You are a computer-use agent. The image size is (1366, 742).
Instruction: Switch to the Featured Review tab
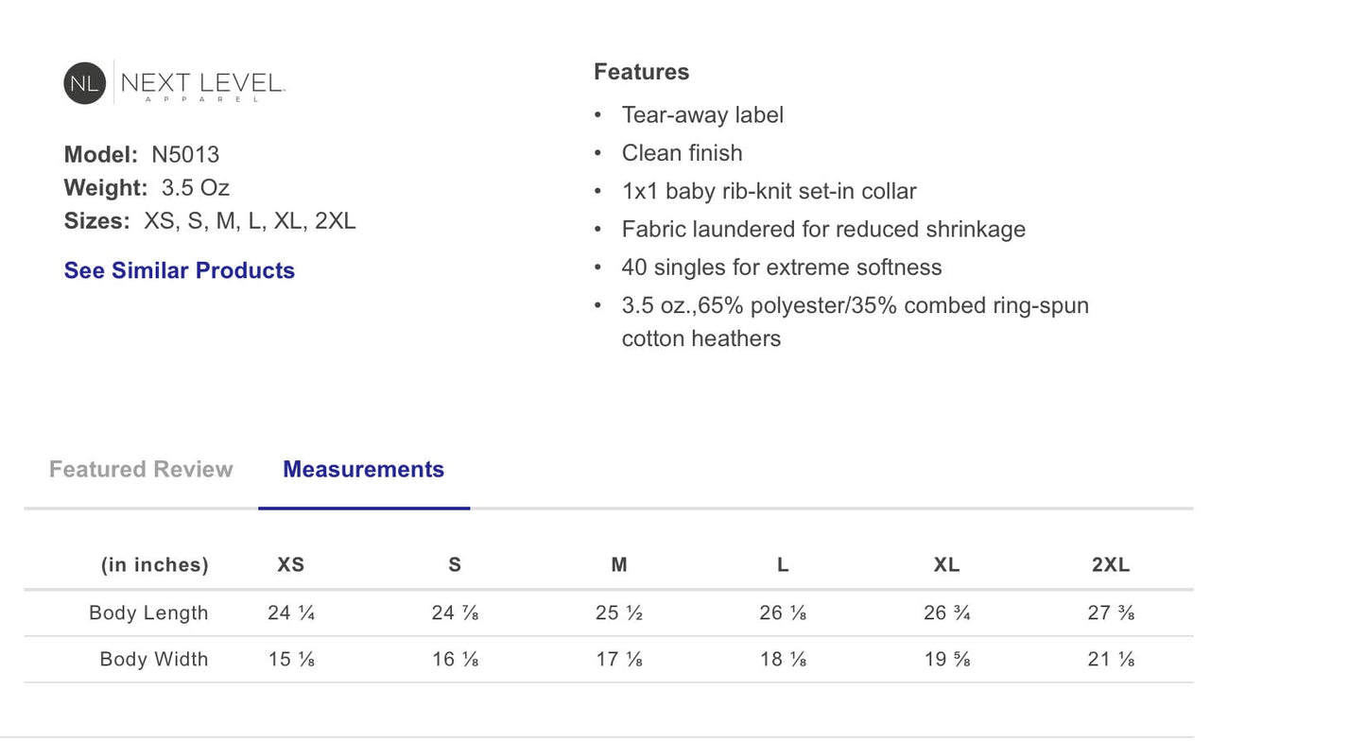[141, 470]
